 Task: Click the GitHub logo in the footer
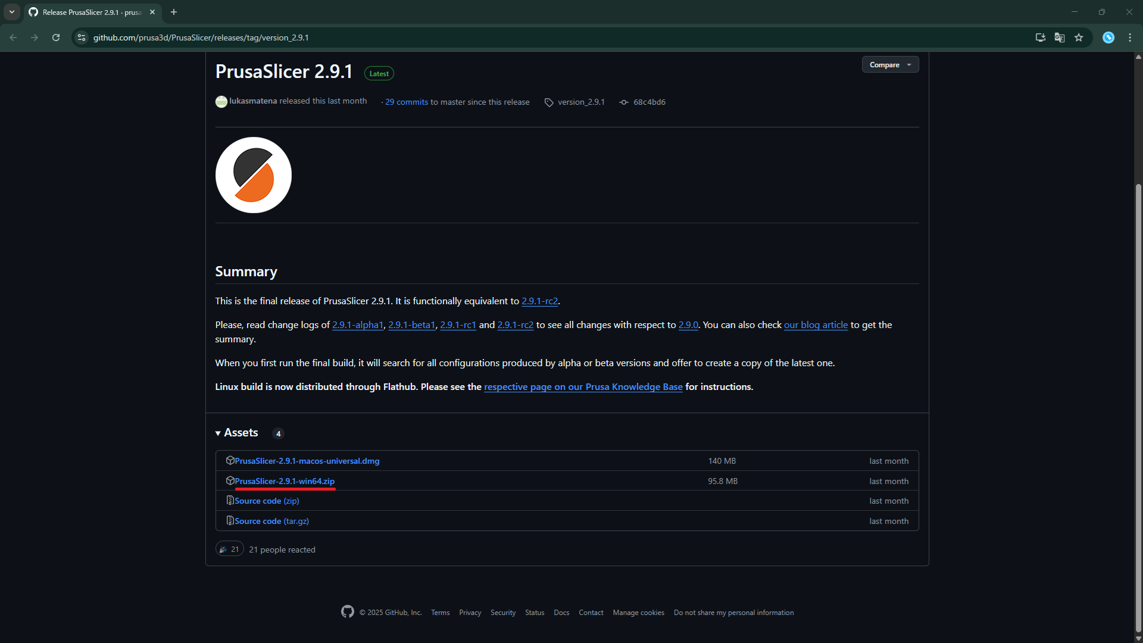click(x=348, y=612)
